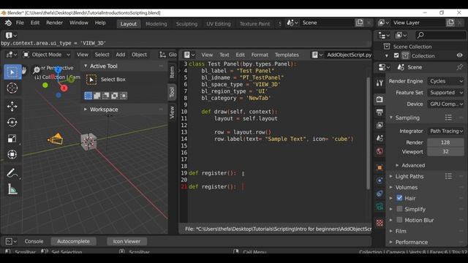Image resolution: width=468 pixels, height=263 pixels.
Task: Open the Window menu
Action: click(x=79, y=23)
